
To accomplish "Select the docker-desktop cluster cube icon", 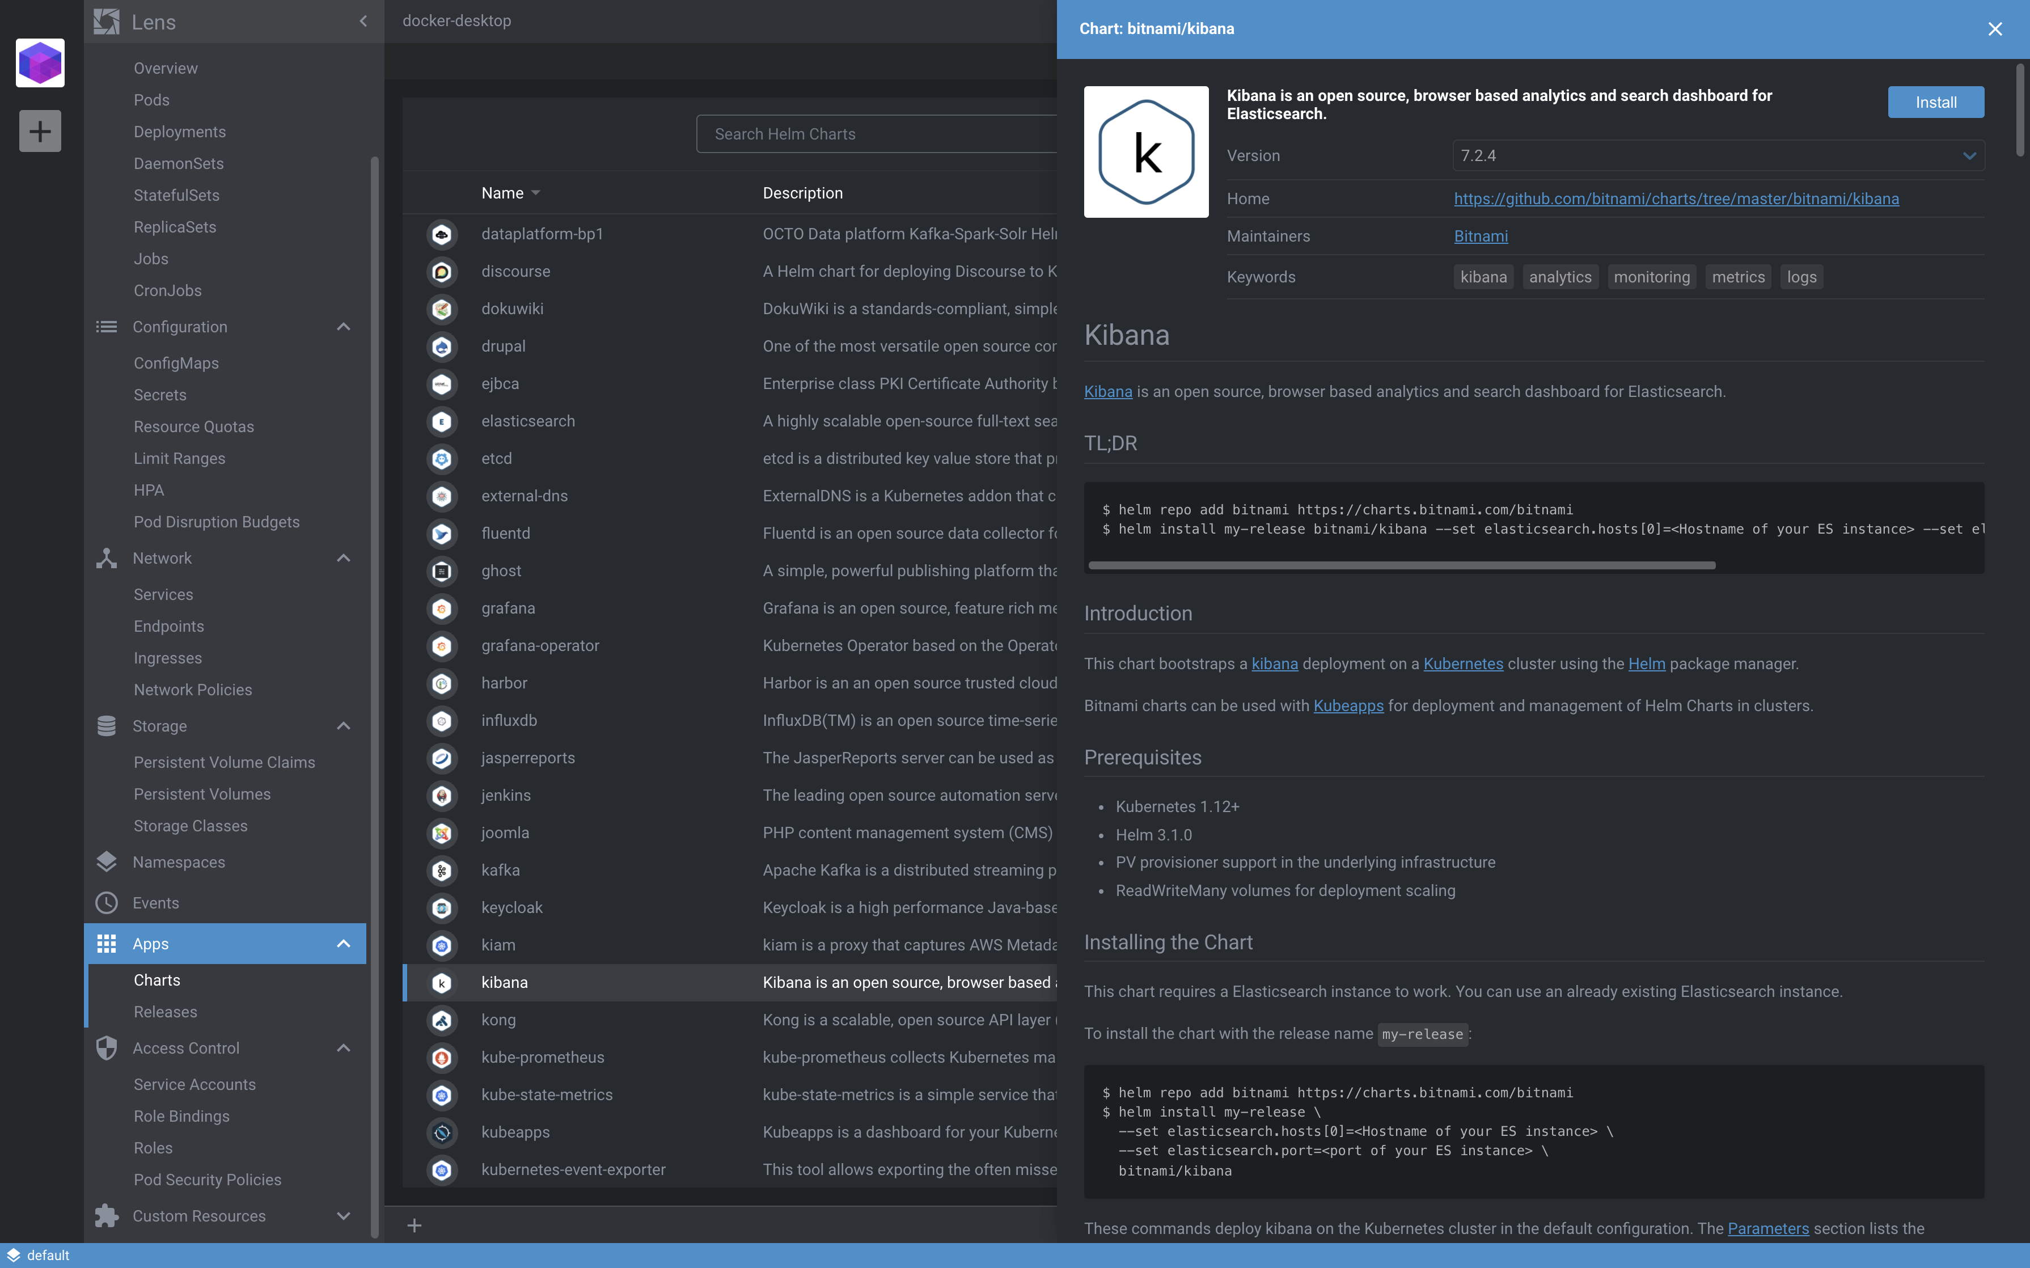I will 40,63.
